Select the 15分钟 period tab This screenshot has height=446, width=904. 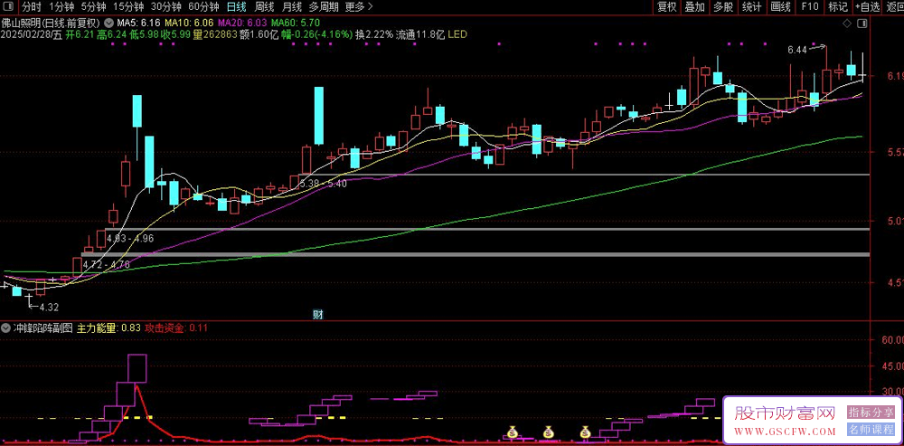[128, 7]
